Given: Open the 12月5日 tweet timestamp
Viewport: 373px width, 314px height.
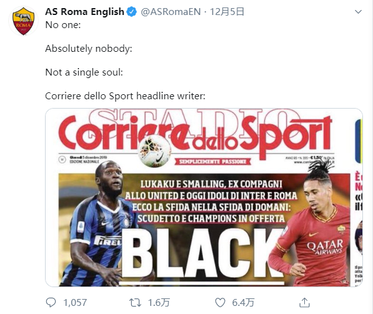Looking at the screenshot, I should tap(227, 12).
